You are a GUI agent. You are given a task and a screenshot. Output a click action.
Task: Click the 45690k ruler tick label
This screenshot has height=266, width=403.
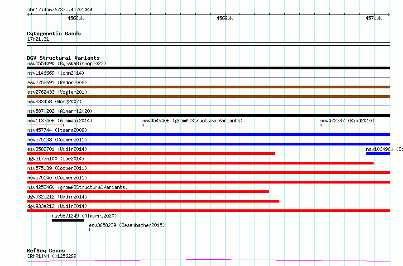click(x=225, y=18)
